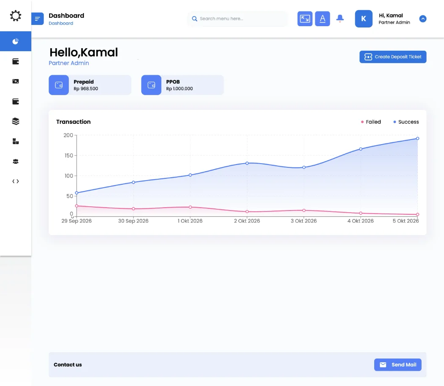
Task: Click the Rp 968.500 prepaid balance
Action: (86, 89)
